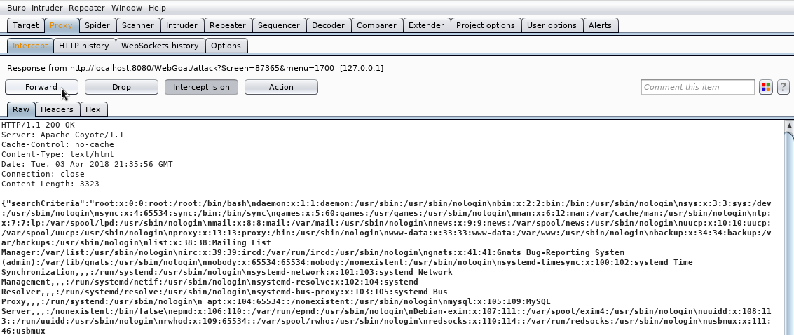Open the WebSockets history sub-tab

tap(160, 46)
